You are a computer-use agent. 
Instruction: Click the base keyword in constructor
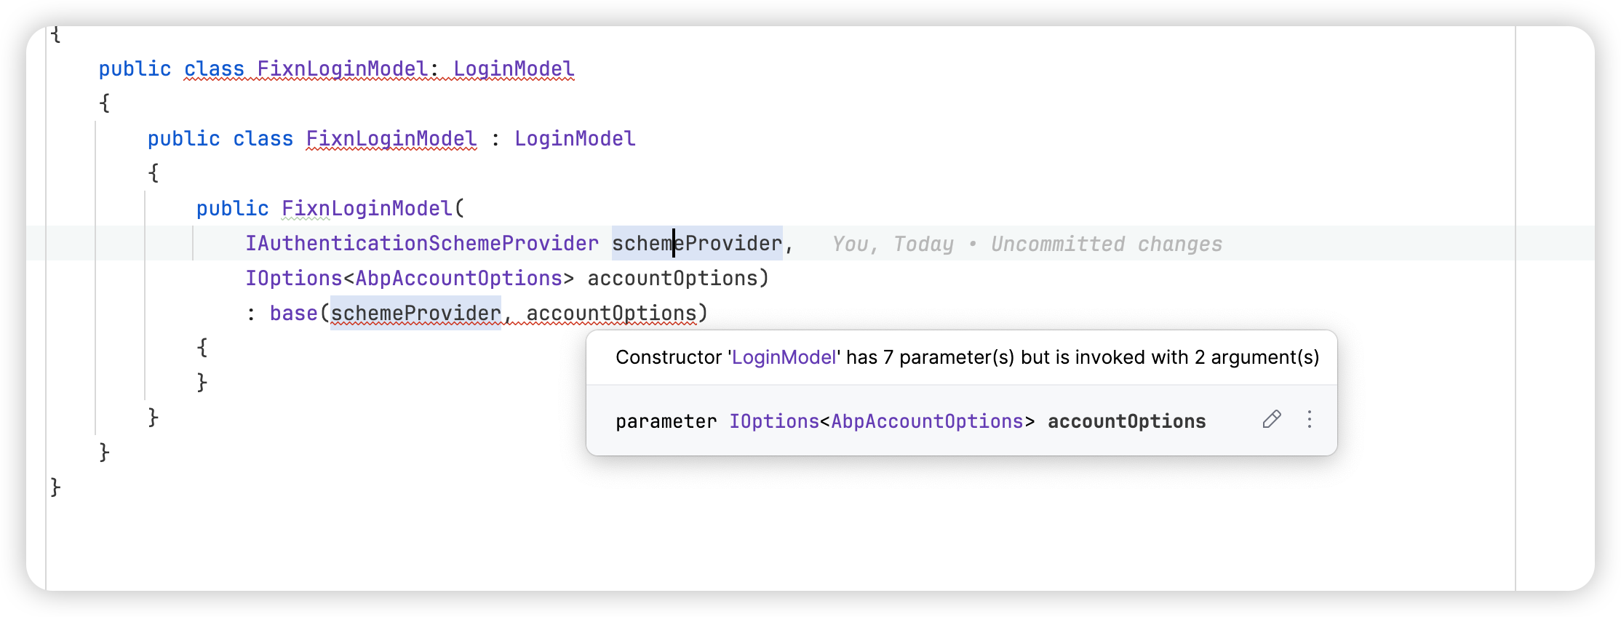[293, 313]
